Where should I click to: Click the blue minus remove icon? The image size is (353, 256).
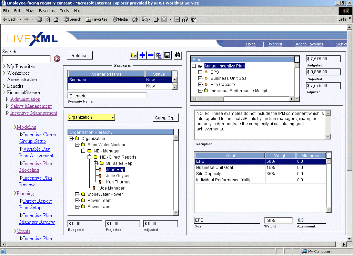[x=151, y=55]
